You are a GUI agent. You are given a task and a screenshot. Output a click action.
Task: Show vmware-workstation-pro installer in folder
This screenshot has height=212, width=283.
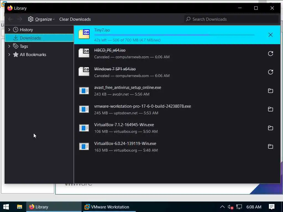pyautogui.click(x=270, y=109)
